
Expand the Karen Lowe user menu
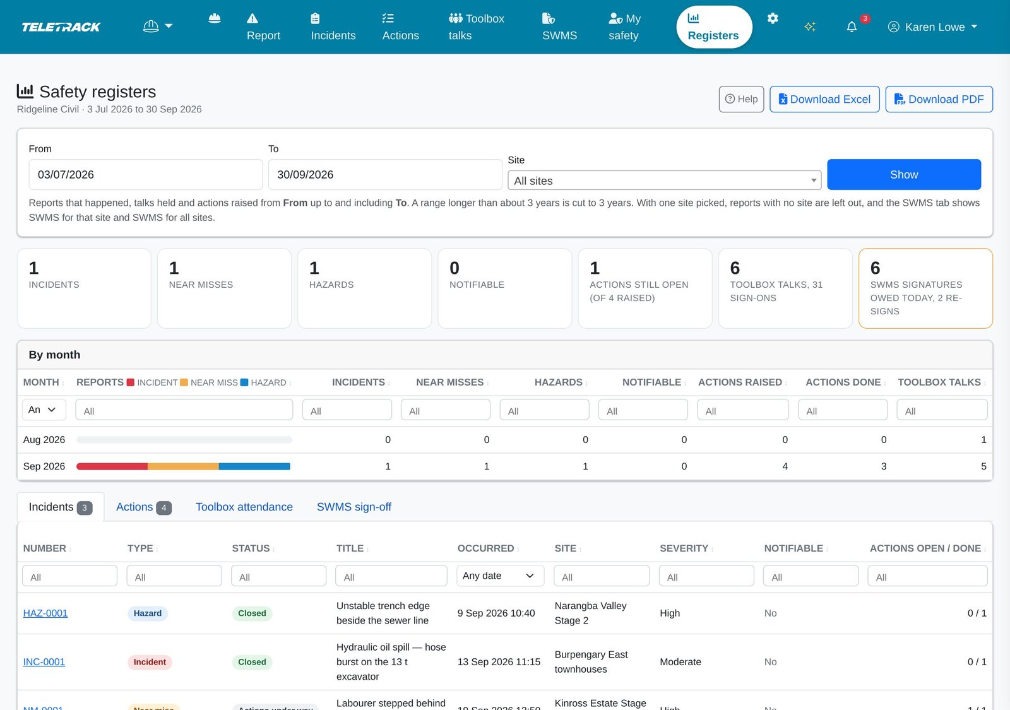[x=932, y=27]
